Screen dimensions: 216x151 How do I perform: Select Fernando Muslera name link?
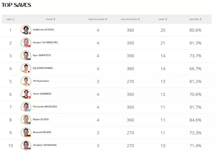(44, 107)
